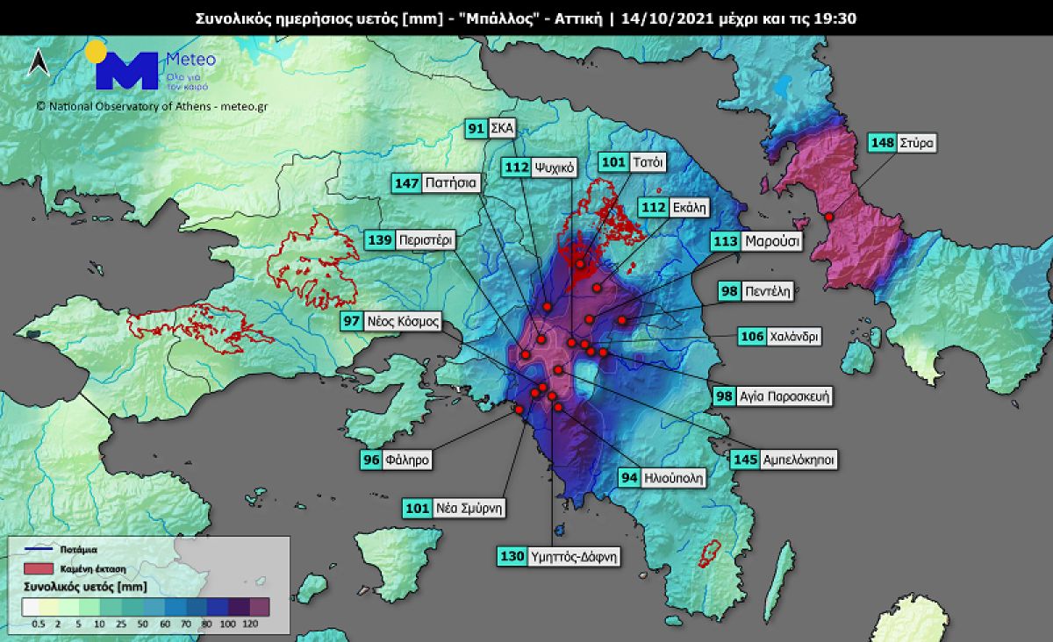The image size is (1053, 642).
Task: Click the north arrow compass icon
Action: pos(39,62)
